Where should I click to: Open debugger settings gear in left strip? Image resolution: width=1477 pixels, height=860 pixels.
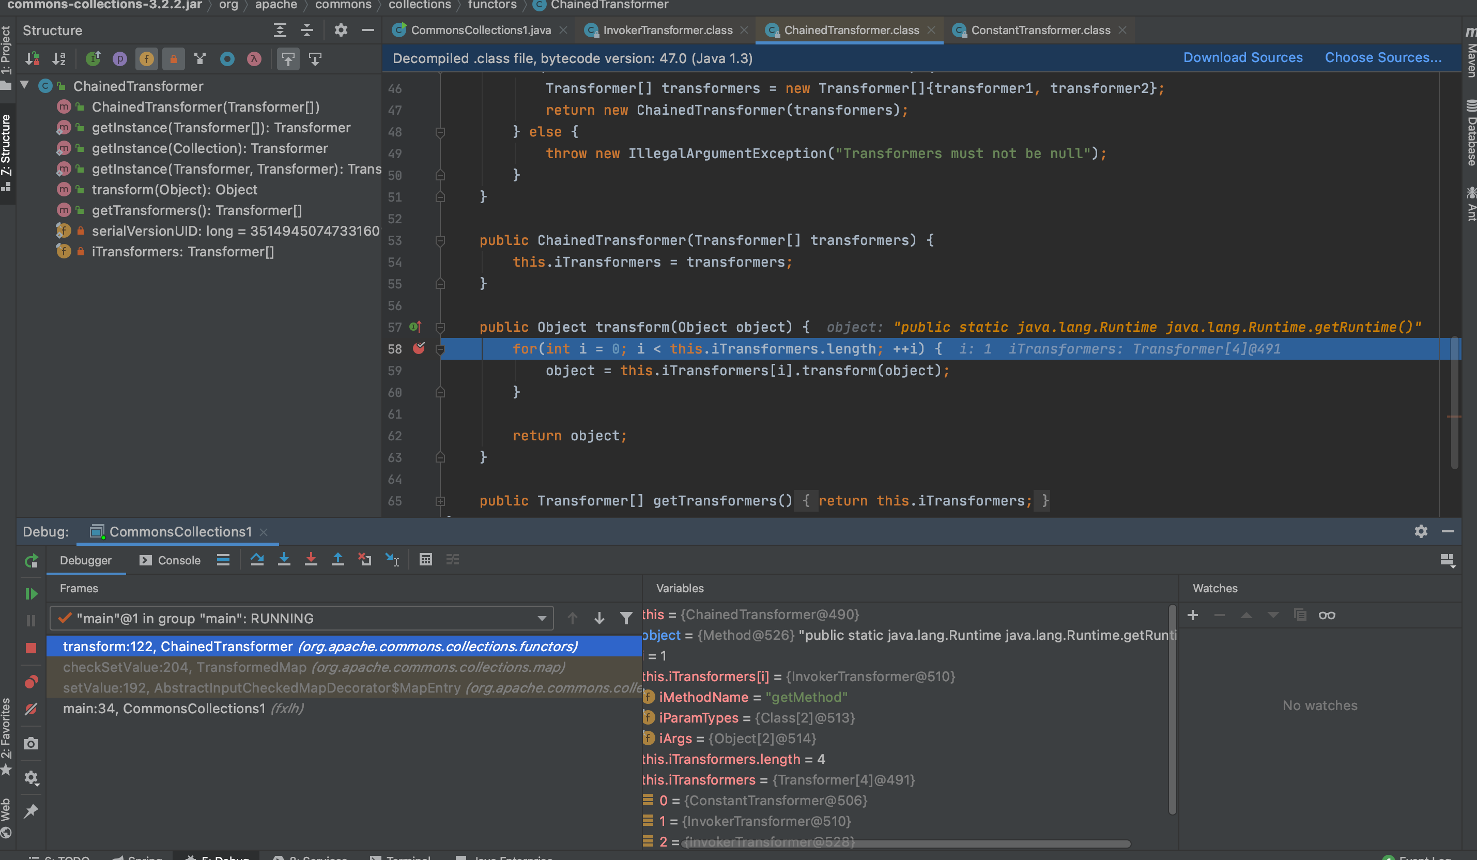(31, 777)
